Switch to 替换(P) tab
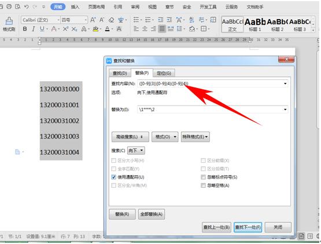Viewport: 321px width, 244px height. click(x=142, y=73)
